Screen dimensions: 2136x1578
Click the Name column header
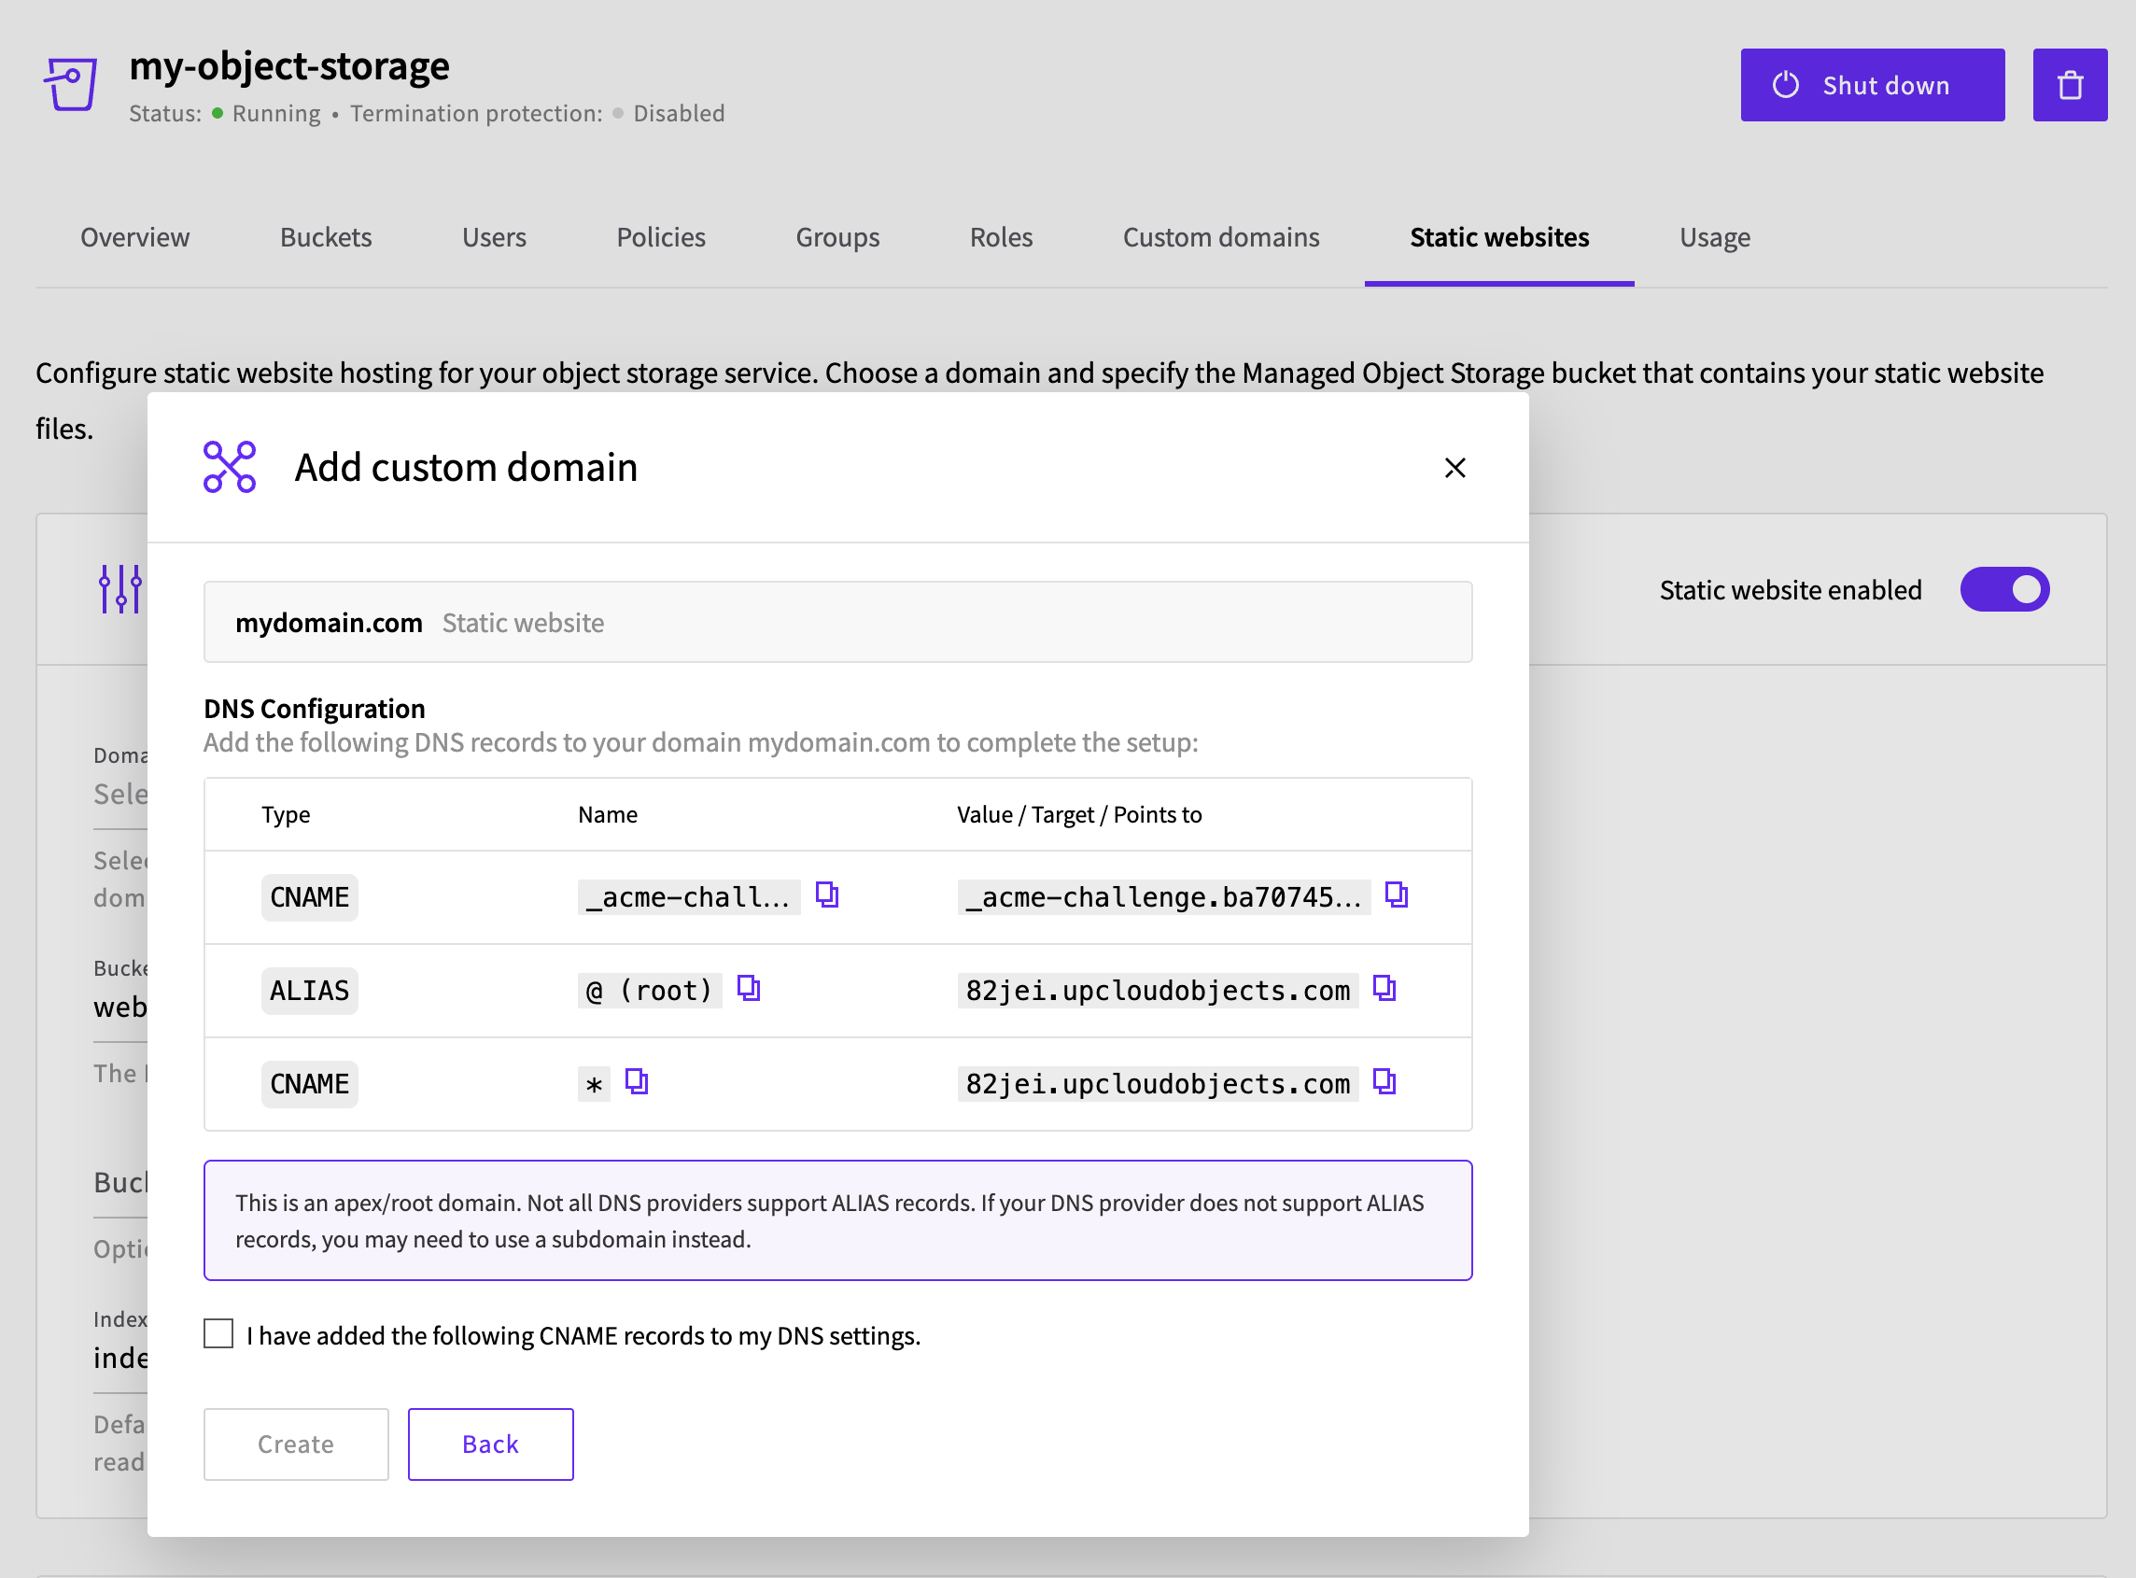pyautogui.click(x=607, y=814)
